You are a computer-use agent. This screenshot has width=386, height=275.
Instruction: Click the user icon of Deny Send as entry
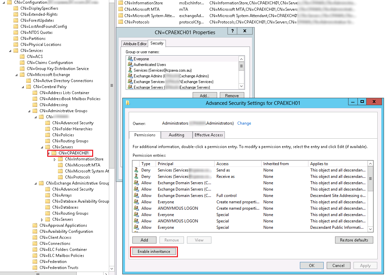136,170
